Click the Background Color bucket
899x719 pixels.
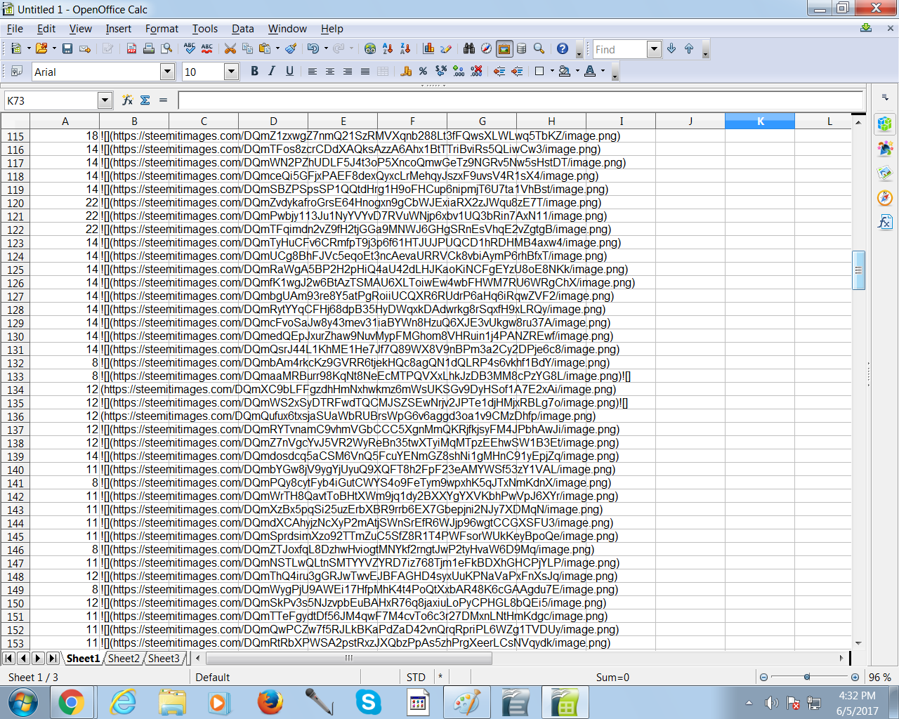pos(564,71)
